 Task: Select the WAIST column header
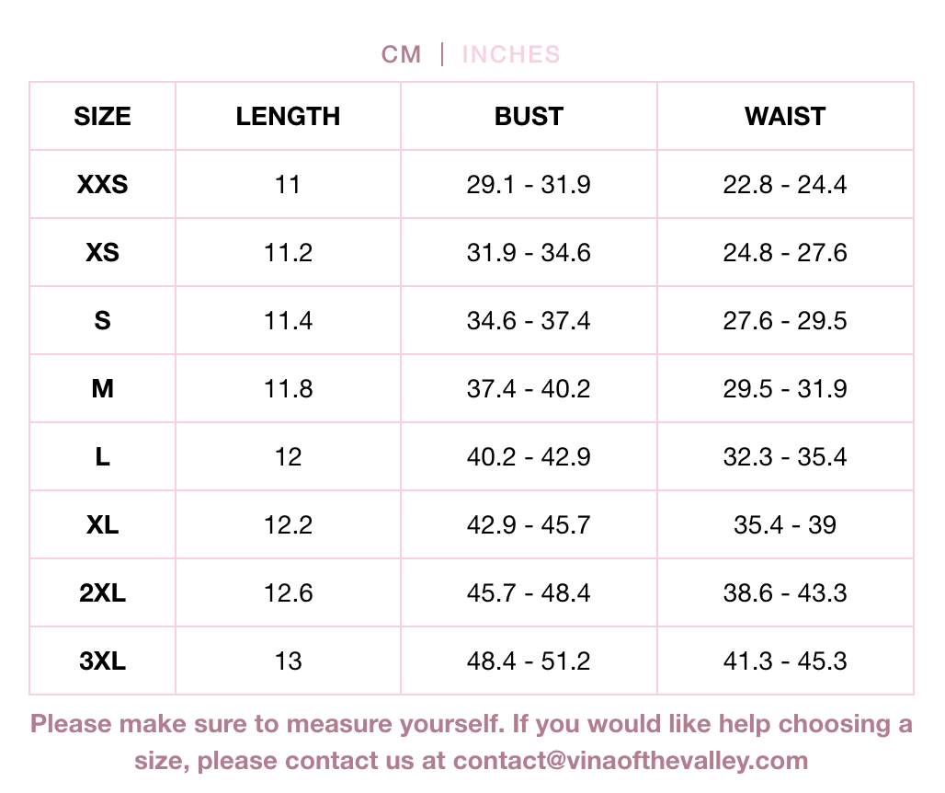coord(785,117)
